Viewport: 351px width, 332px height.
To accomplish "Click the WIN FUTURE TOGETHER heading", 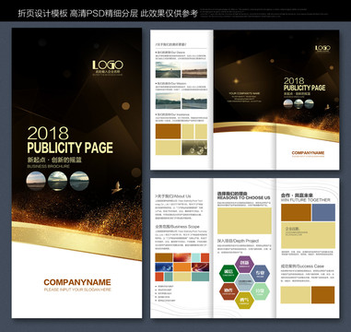I will (306, 200).
